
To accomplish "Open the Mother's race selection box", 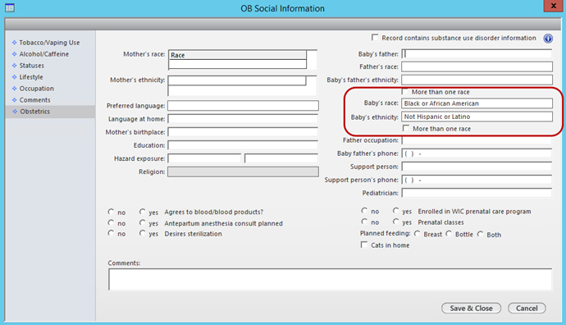I will click(238, 60).
